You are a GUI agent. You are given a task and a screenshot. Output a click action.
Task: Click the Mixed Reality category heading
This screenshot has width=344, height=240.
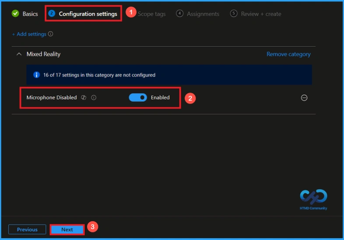point(43,54)
